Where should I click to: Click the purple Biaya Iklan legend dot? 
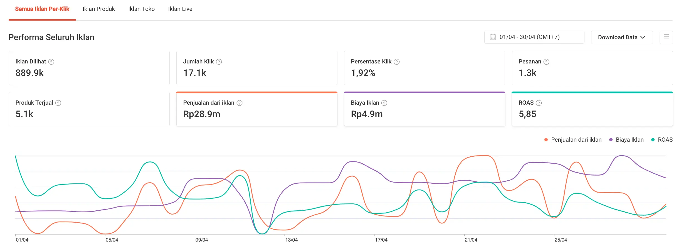click(611, 140)
